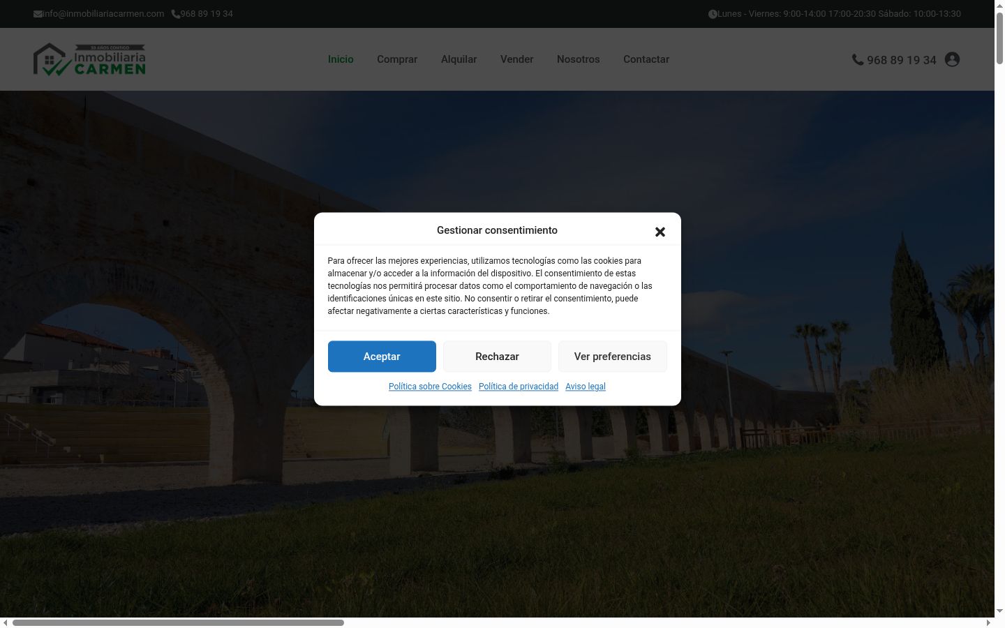Open the Comprar menu
Screen dimensions: 1005x628
click(x=397, y=59)
